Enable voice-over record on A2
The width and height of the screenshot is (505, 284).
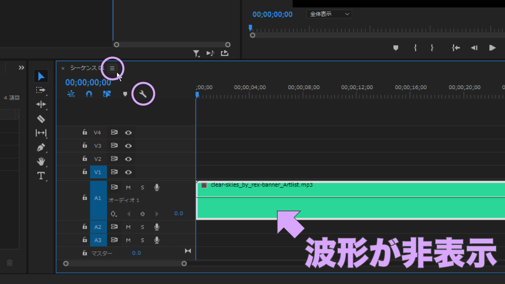pos(157,227)
